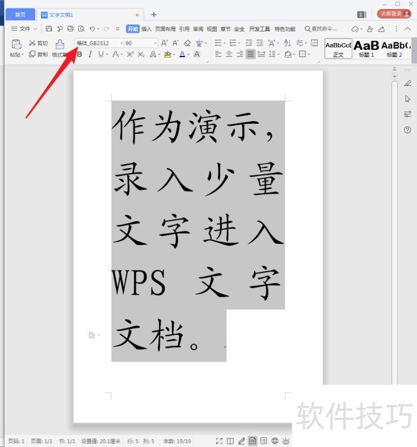This screenshot has height=447, width=417.
Task: Redo the last action
Action: (106, 29)
